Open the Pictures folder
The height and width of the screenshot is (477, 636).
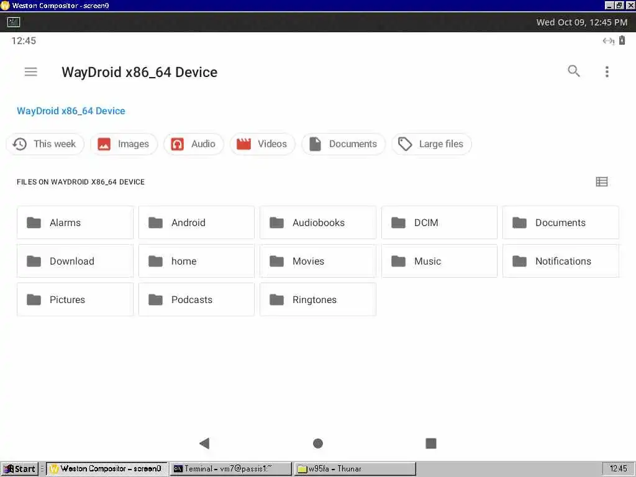[75, 299]
